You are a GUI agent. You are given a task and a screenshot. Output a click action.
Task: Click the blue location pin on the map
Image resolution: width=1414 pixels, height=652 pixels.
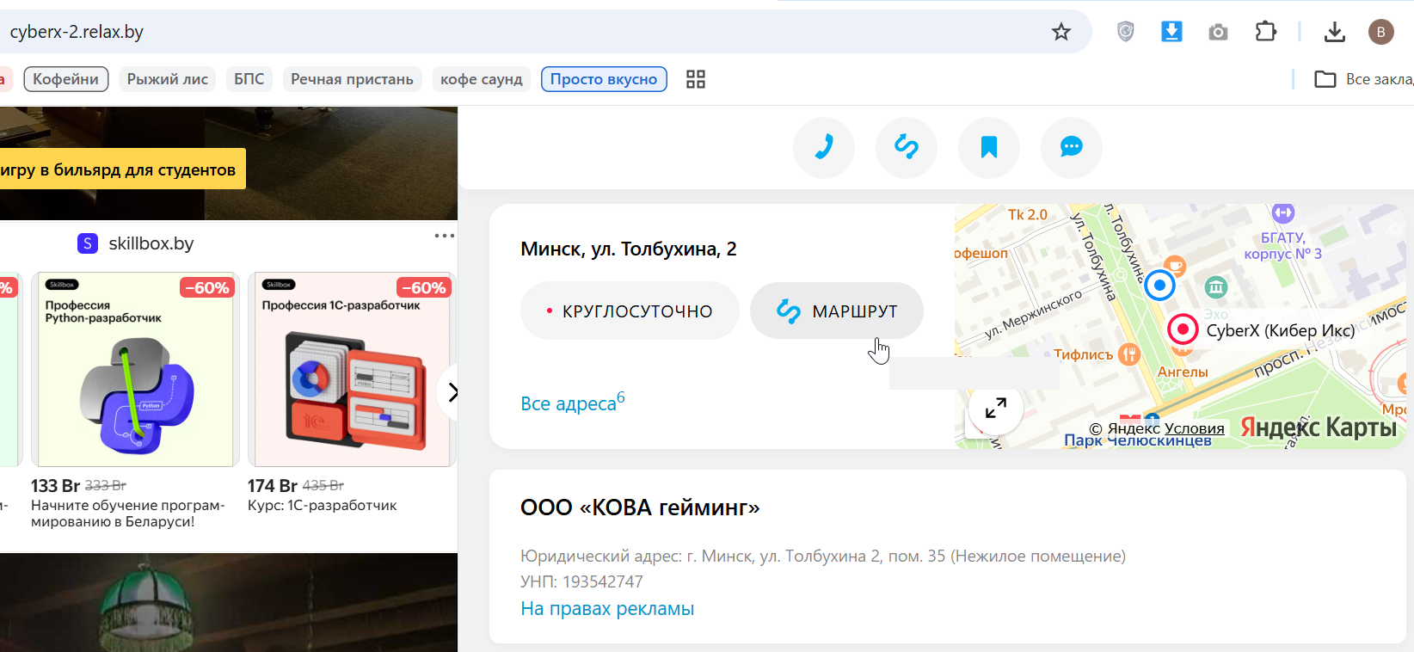tap(1159, 285)
